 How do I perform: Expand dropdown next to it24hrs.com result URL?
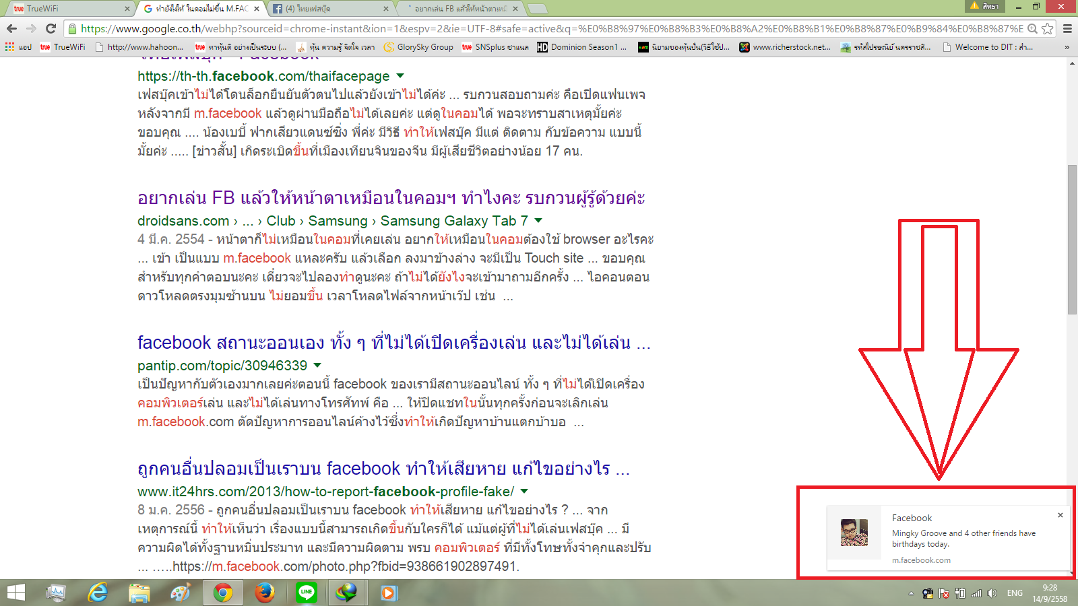[x=524, y=491]
